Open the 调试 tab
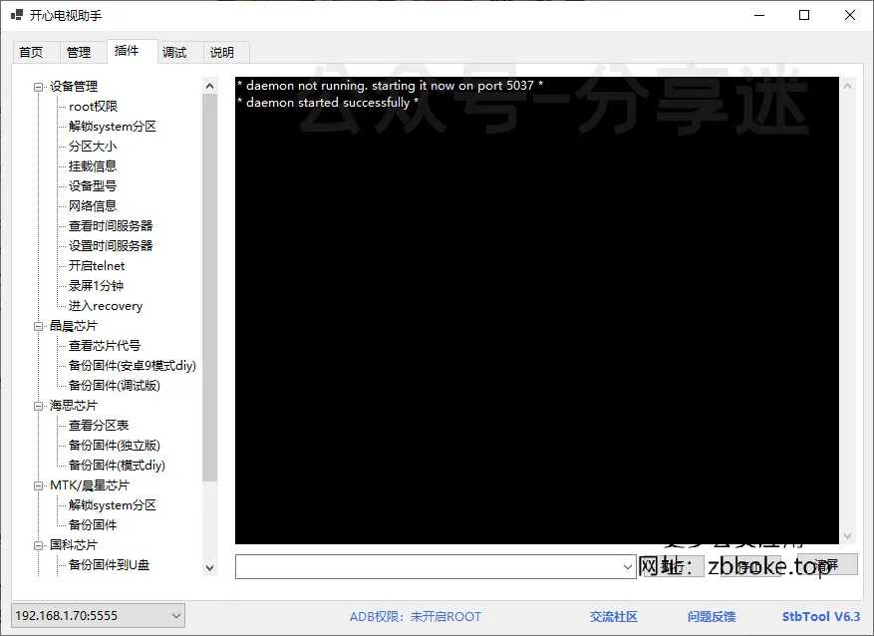This screenshot has width=874, height=636. point(174,53)
